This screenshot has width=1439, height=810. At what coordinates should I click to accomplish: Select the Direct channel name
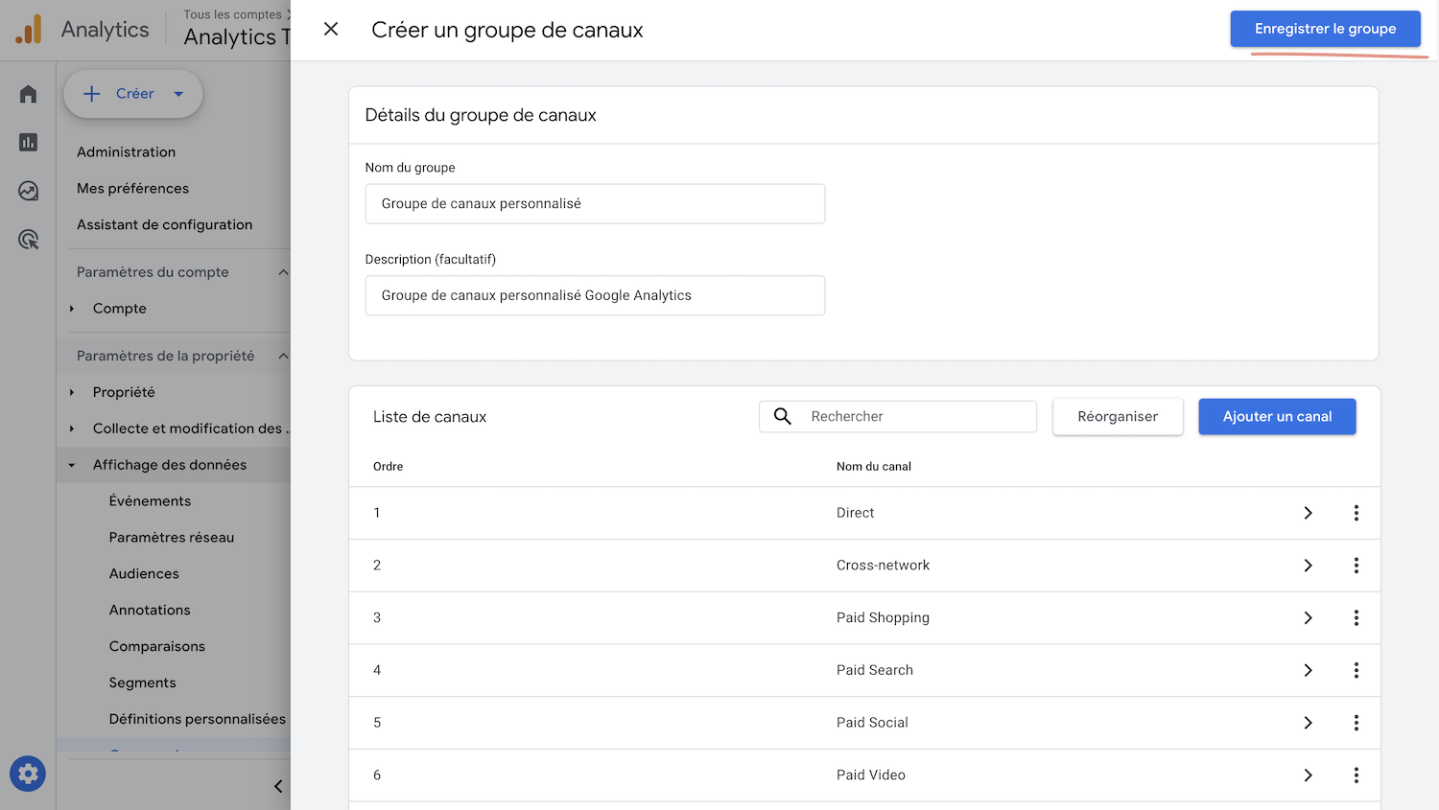[855, 513]
